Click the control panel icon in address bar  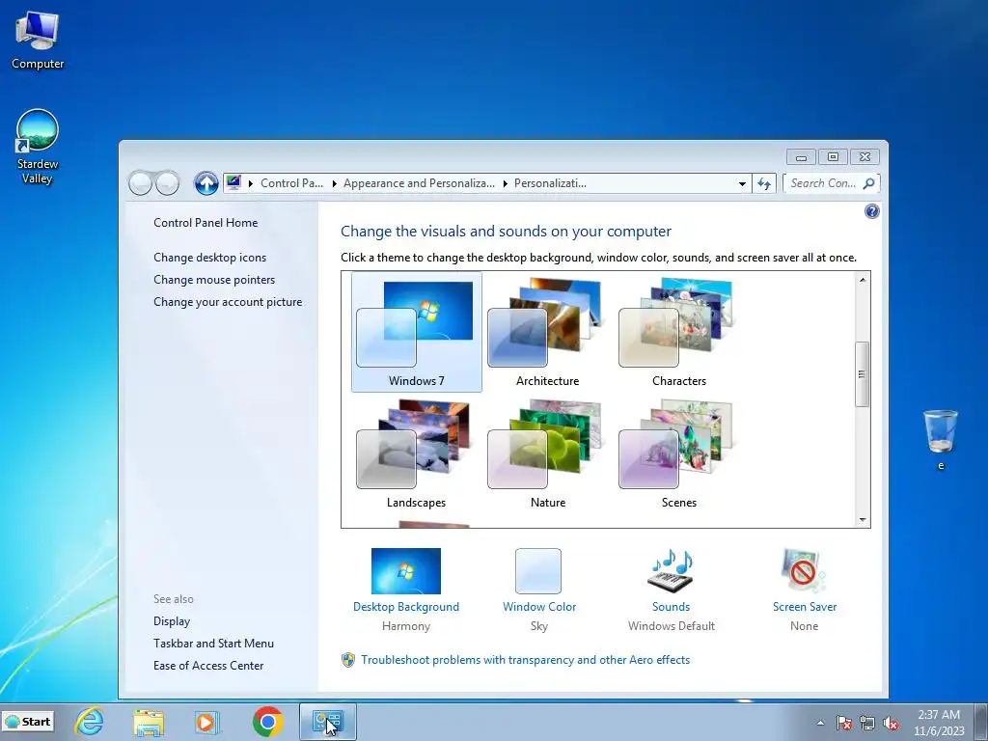(x=233, y=183)
